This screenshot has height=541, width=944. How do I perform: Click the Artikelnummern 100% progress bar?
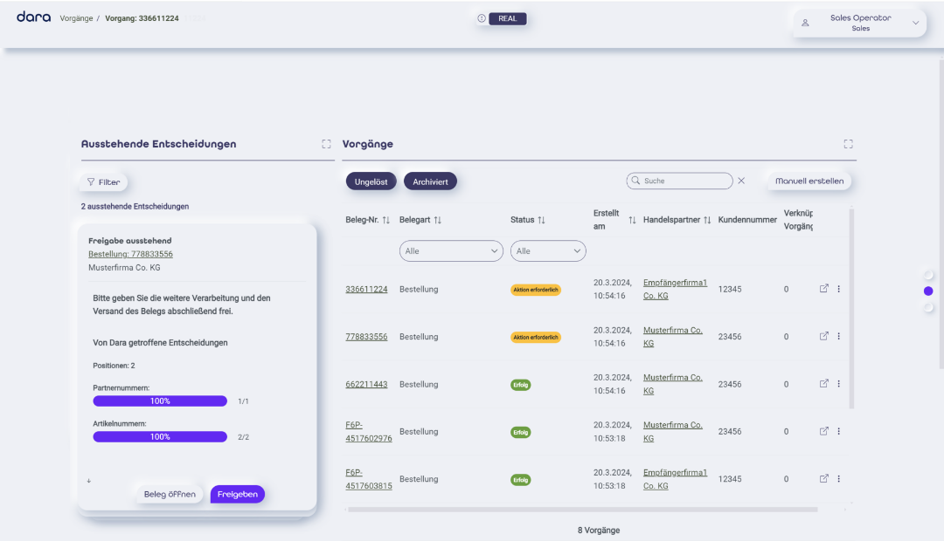point(160,436)
